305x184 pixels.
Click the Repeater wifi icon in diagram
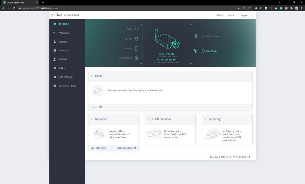pyautogui.click(x=136, y=39)
